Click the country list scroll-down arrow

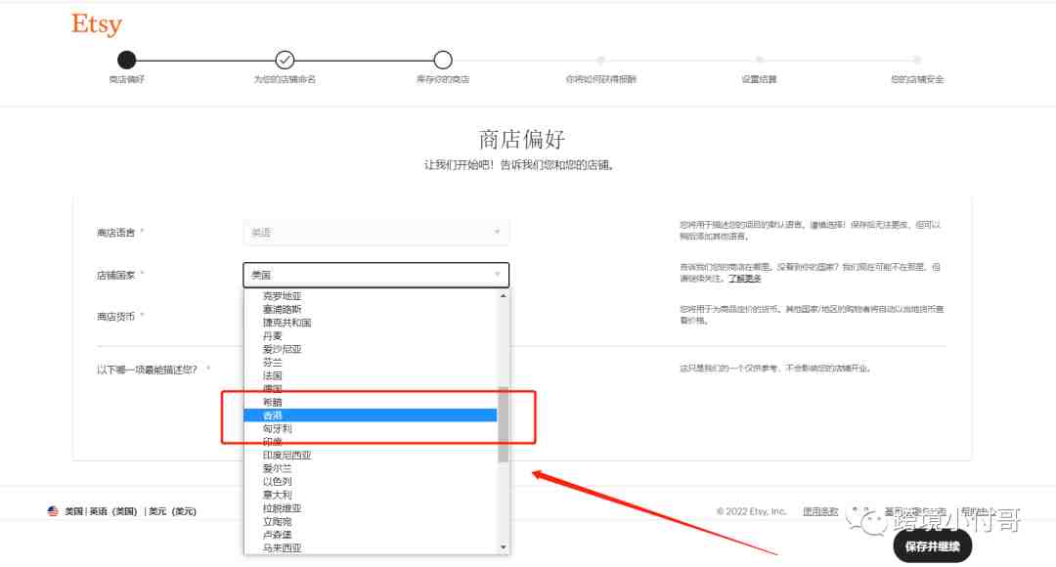click(504, 546)
